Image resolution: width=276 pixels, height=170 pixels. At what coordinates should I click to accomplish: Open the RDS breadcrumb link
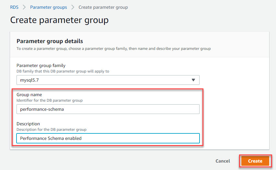click(14, 7)
